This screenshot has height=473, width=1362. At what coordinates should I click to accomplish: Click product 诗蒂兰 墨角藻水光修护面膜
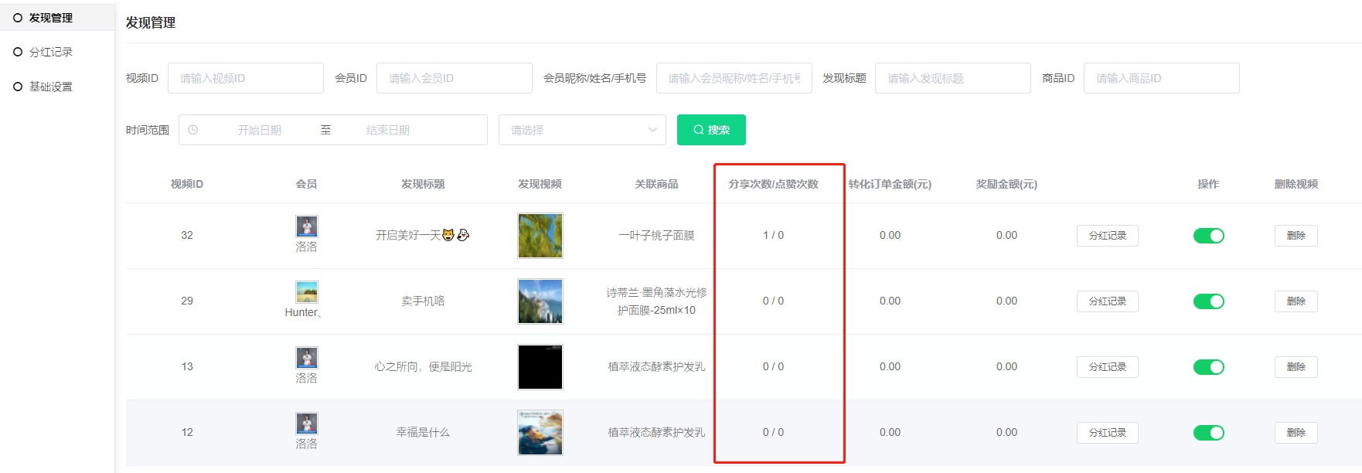pyautogui.click(x=656, y=301)
